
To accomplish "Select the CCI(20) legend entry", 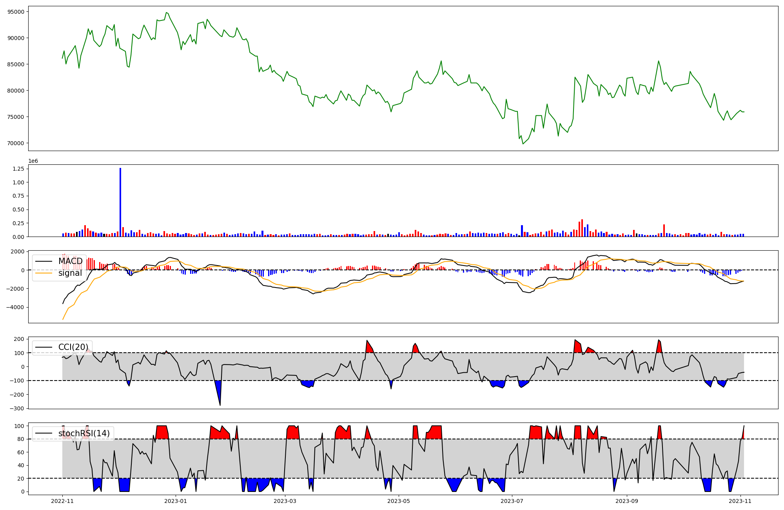I will pos(73,347).
